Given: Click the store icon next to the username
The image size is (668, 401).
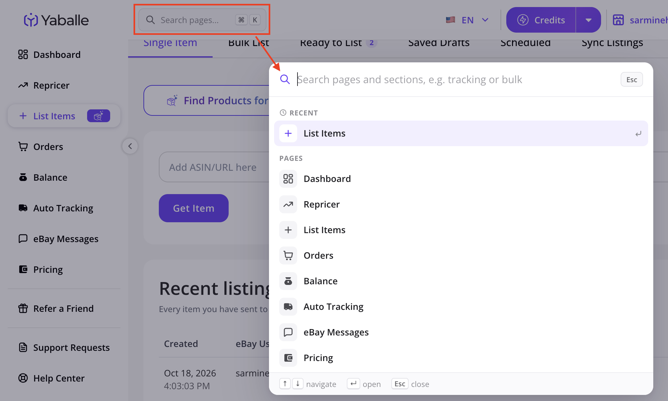Looking at the screenshot, I should [618, 20].
